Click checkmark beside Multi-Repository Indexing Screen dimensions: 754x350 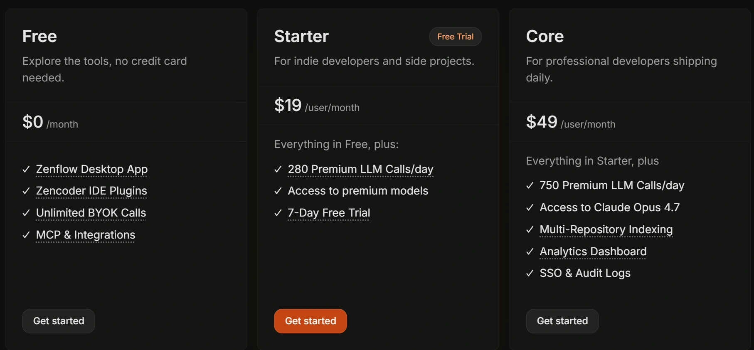(530, 229)
